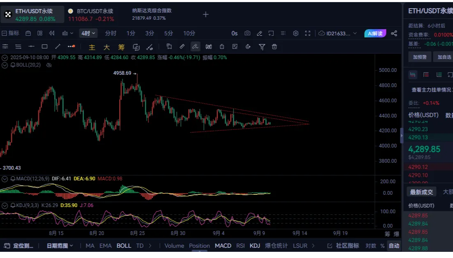The image size is (453, 258).
Task: Open 社区指标 community indicators
Action: click(x=344, y=246)
